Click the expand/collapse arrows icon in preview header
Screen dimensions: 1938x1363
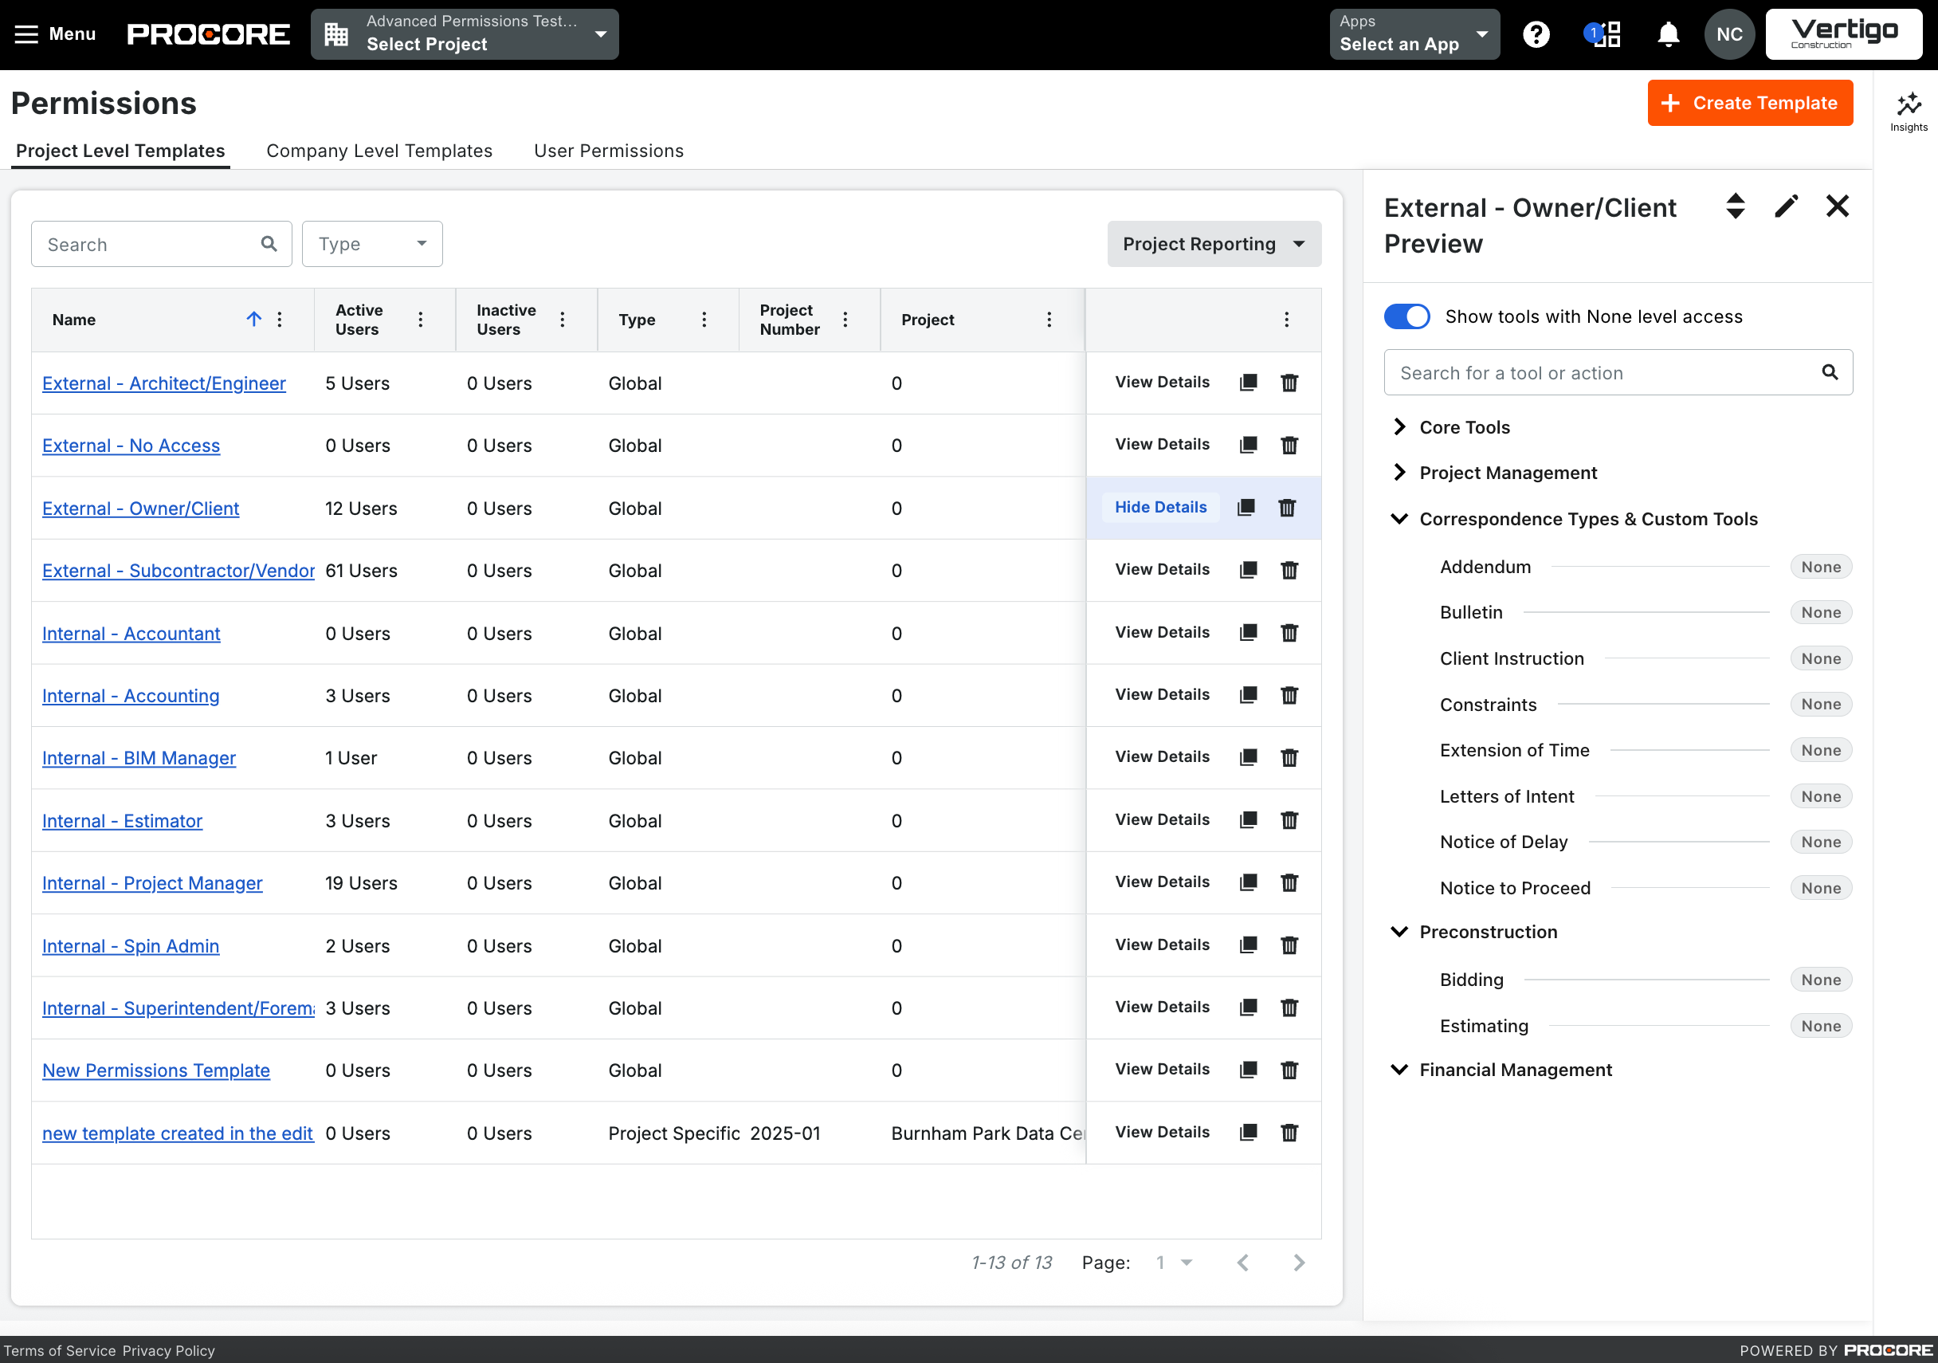pyautogui.click(x=1735, y=206)
